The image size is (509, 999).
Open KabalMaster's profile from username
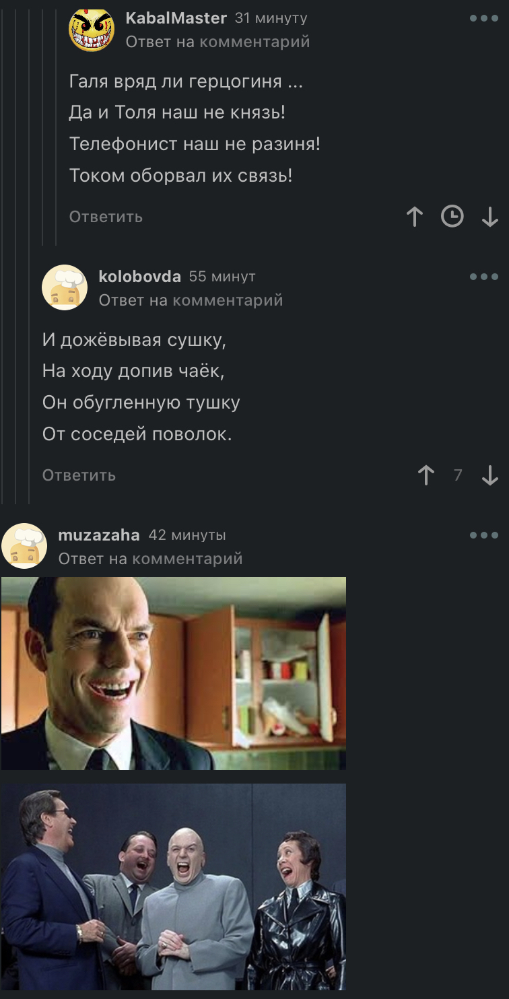(176, 18)
